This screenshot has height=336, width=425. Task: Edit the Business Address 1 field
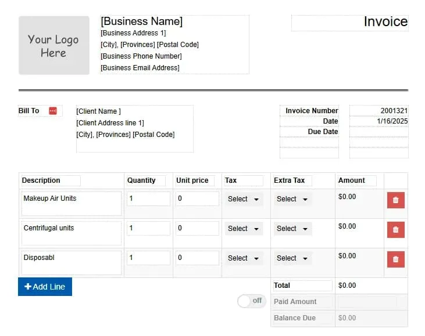pyautogui.click(x=133, y=33)
